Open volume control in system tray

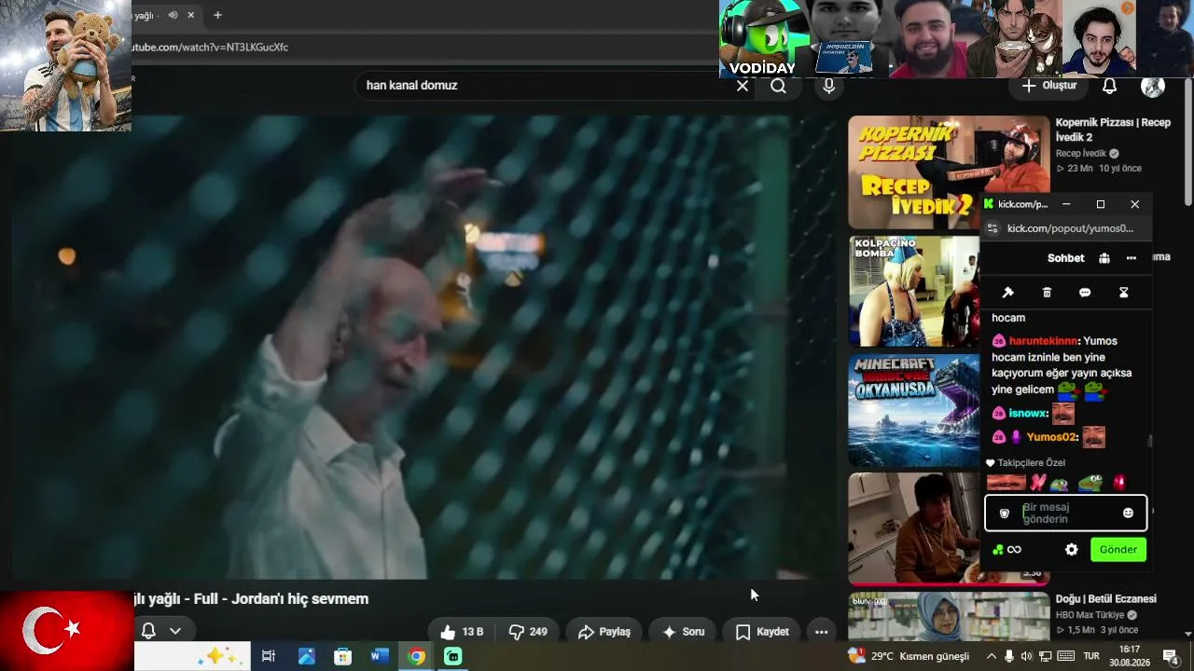pyautogui.click(x=1026, y=656)
